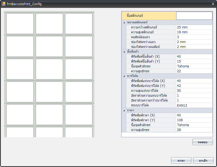Close the frmBarcodePrint_Config dialog window

[213, 4]
